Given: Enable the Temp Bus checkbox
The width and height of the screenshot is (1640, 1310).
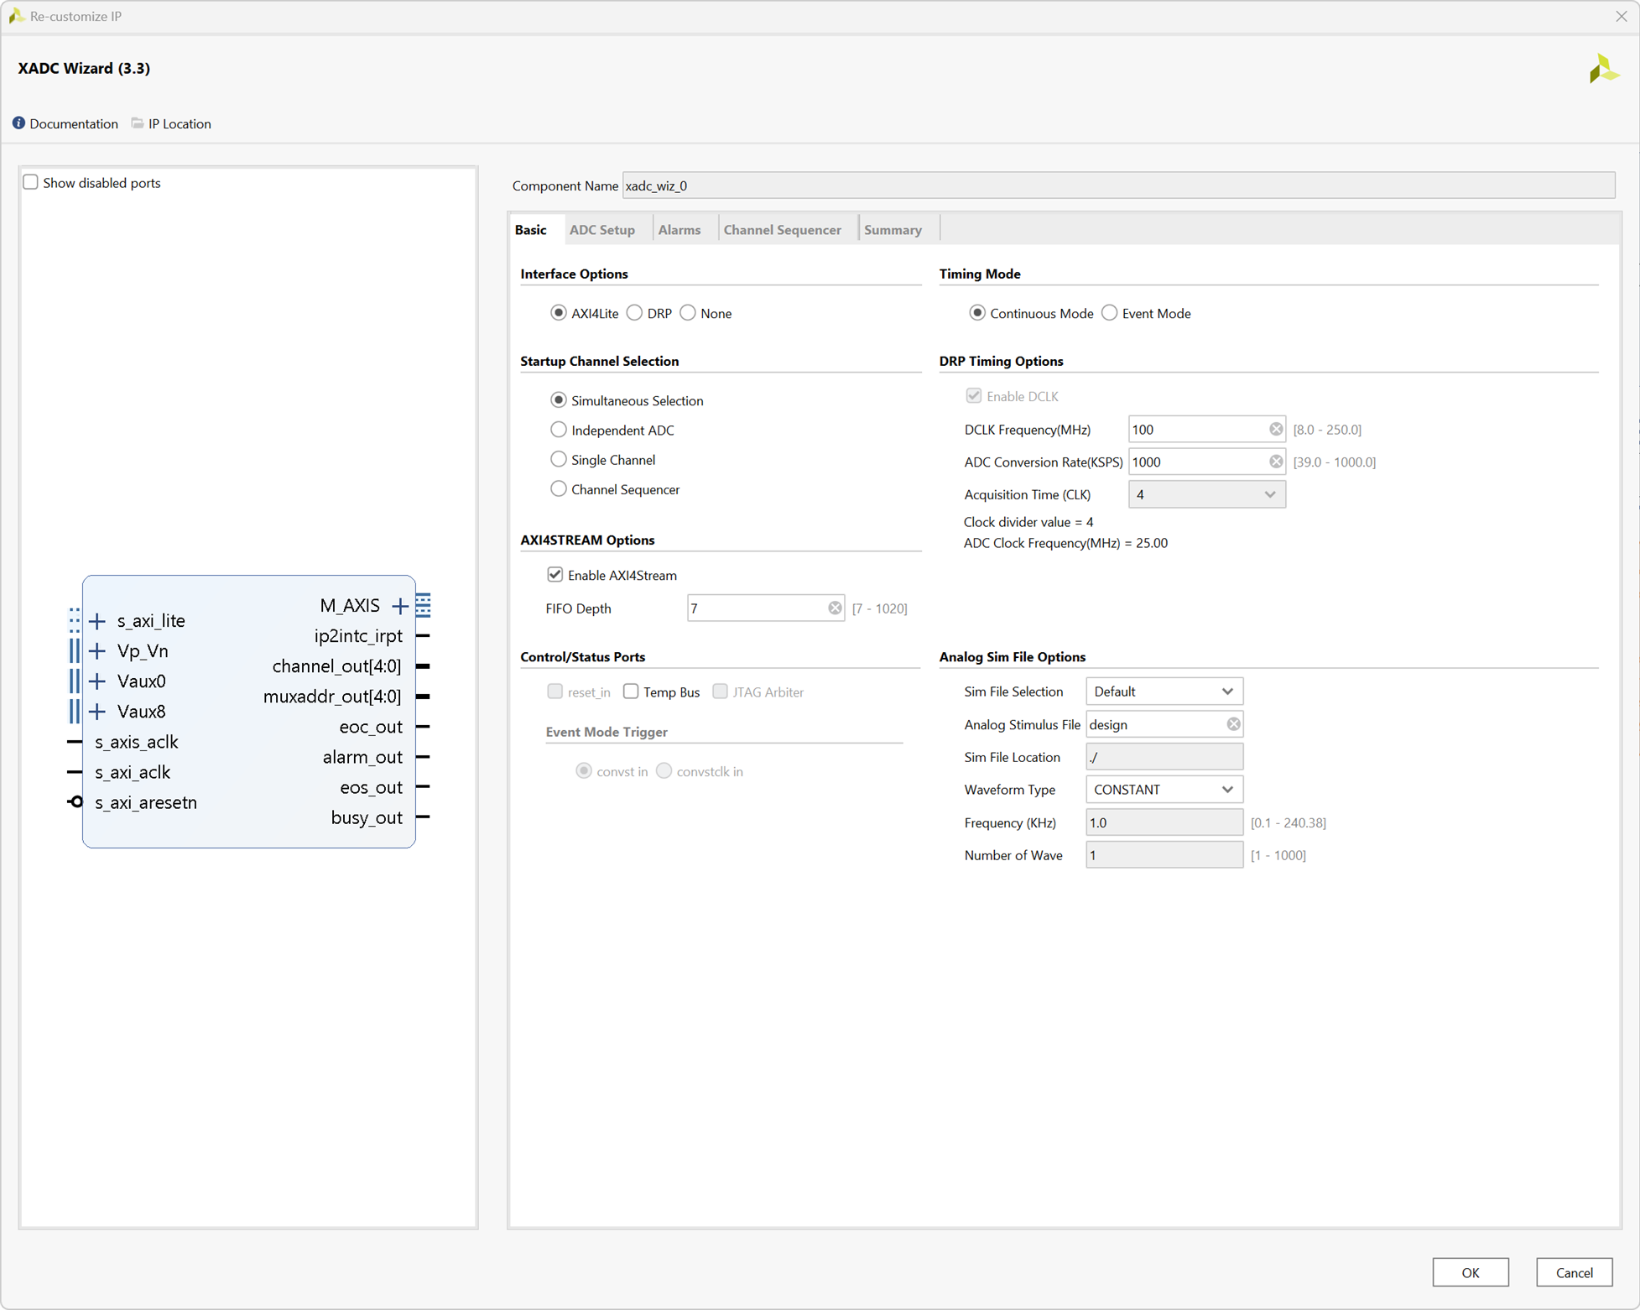Looking at the screenshot, I should coord(631,692).
